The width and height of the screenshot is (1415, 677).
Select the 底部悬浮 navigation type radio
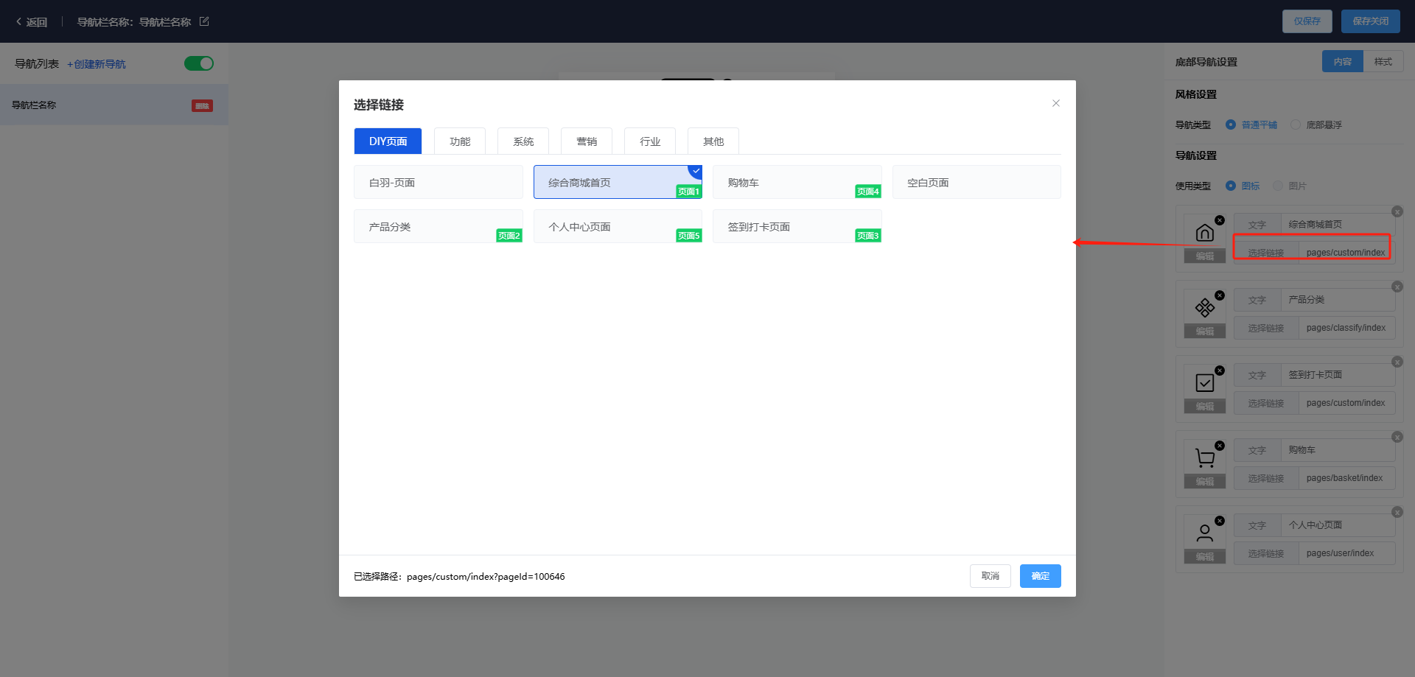click(x=1296, y=124)
